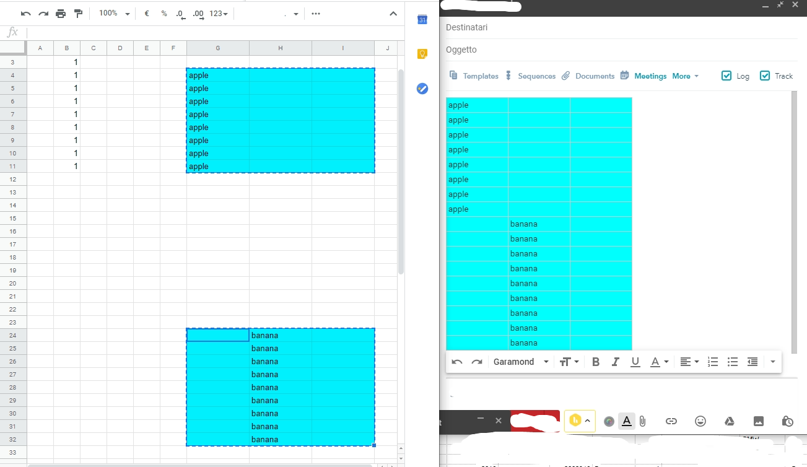
Task: Open Google Calendar from the sidebar
Action: pos(422,19)
